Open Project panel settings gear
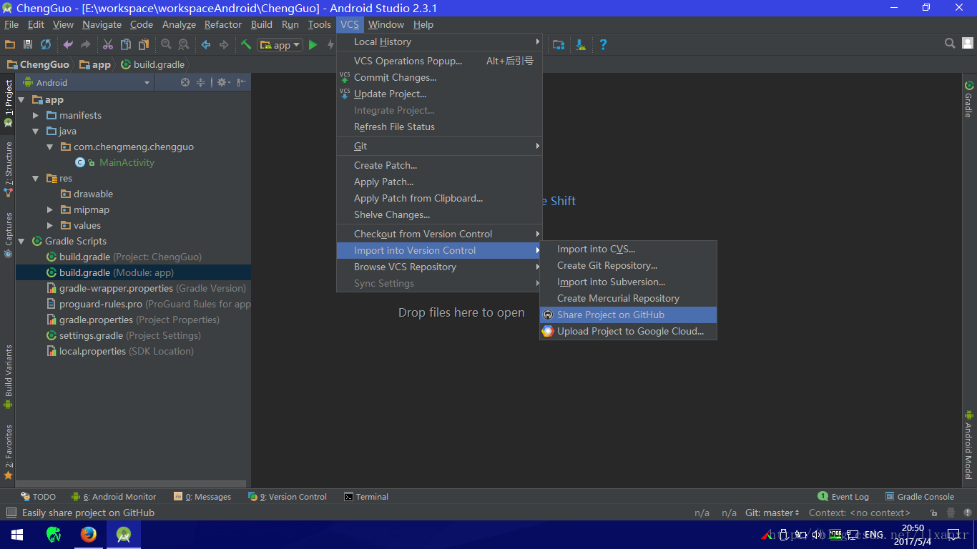Viewport: 977px width, 549px height. point(223,82)
